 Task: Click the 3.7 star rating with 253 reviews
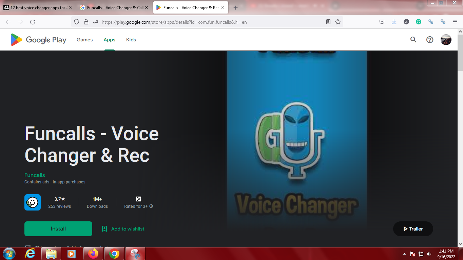coord(60,202)
